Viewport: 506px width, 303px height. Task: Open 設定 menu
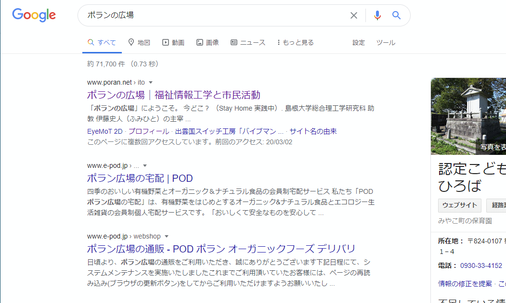click(x=359, y=42)
